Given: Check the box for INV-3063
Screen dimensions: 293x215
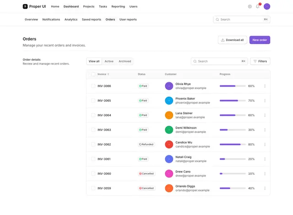Looking at the screenshot, I should 93,130.
